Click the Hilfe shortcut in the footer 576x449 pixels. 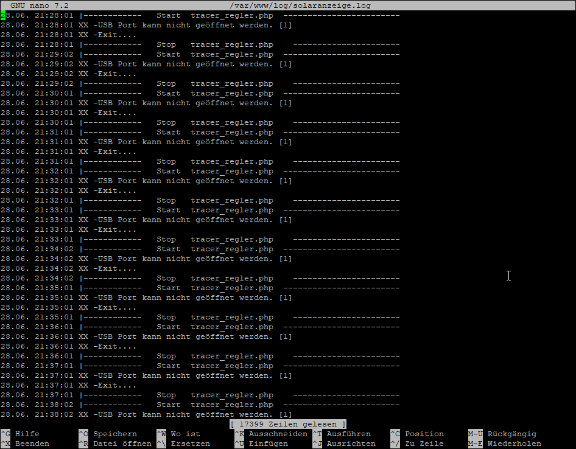pos(27,434)
